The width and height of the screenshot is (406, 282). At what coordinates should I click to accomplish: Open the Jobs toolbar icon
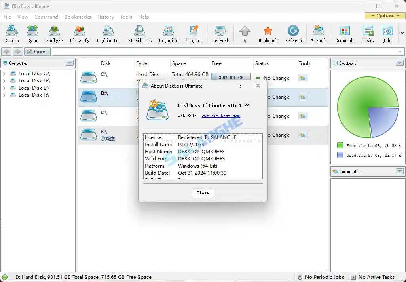tap(388, 33)
